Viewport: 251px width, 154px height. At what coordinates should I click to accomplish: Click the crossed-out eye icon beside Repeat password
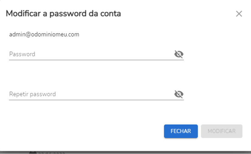[x=179, y=94]
